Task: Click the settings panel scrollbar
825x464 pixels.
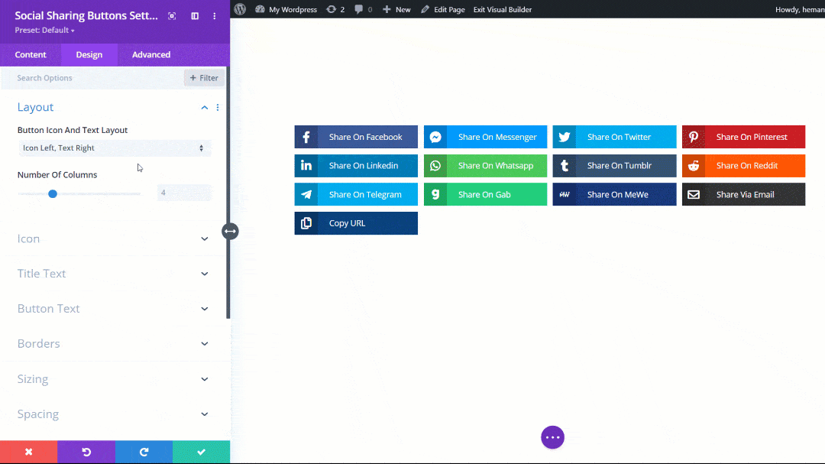Action: point(228,193)
